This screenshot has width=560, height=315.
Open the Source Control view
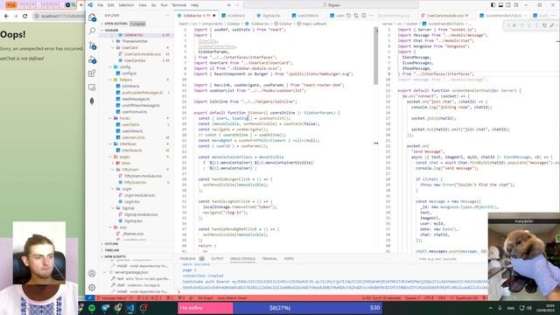coord(92,45)
